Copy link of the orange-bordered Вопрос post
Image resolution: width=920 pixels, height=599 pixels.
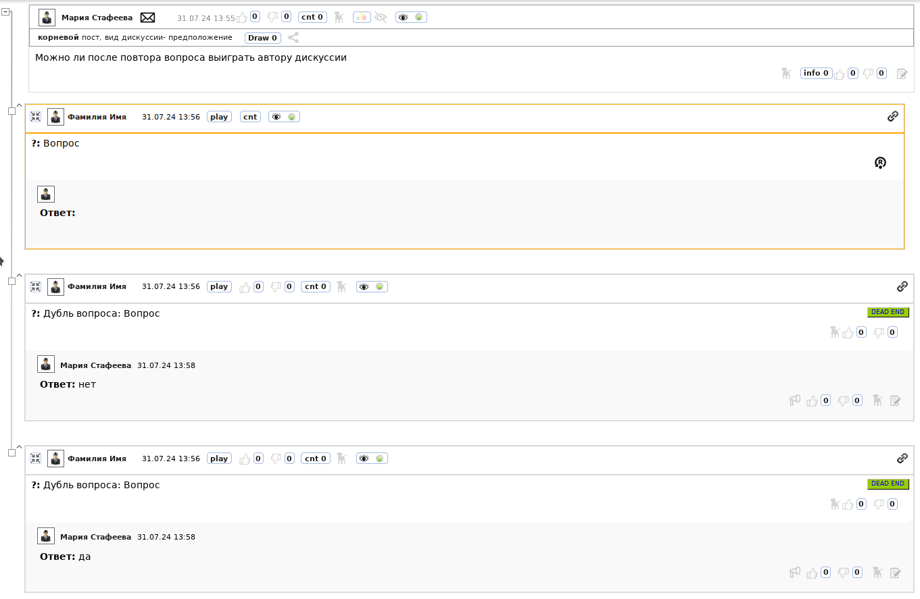coord(893,116)
